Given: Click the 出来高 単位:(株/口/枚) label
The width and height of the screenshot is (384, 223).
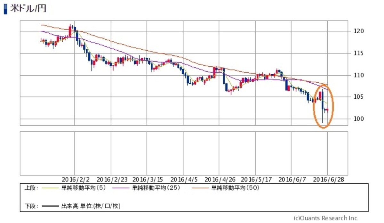Looking at the screenshot, I should (91, 206).
